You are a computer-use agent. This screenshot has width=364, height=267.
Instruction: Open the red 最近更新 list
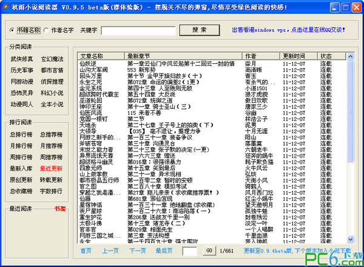pyautogui.click(x=52, y=168)
